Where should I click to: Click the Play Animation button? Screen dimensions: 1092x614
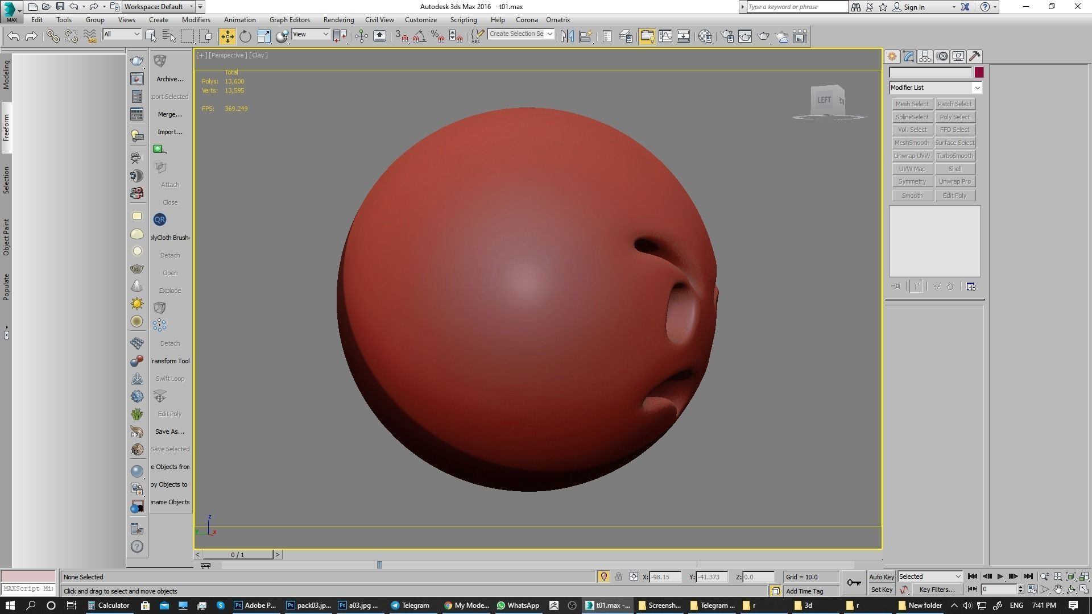1000,576
